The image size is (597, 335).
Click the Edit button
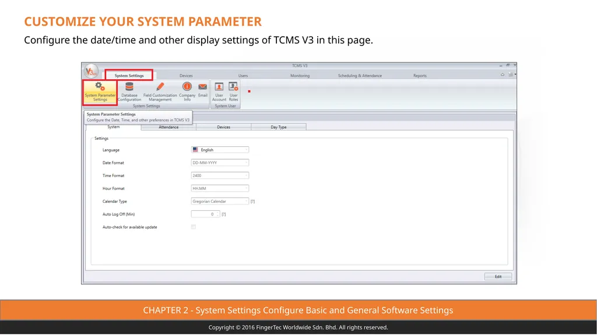click(498, 277)
